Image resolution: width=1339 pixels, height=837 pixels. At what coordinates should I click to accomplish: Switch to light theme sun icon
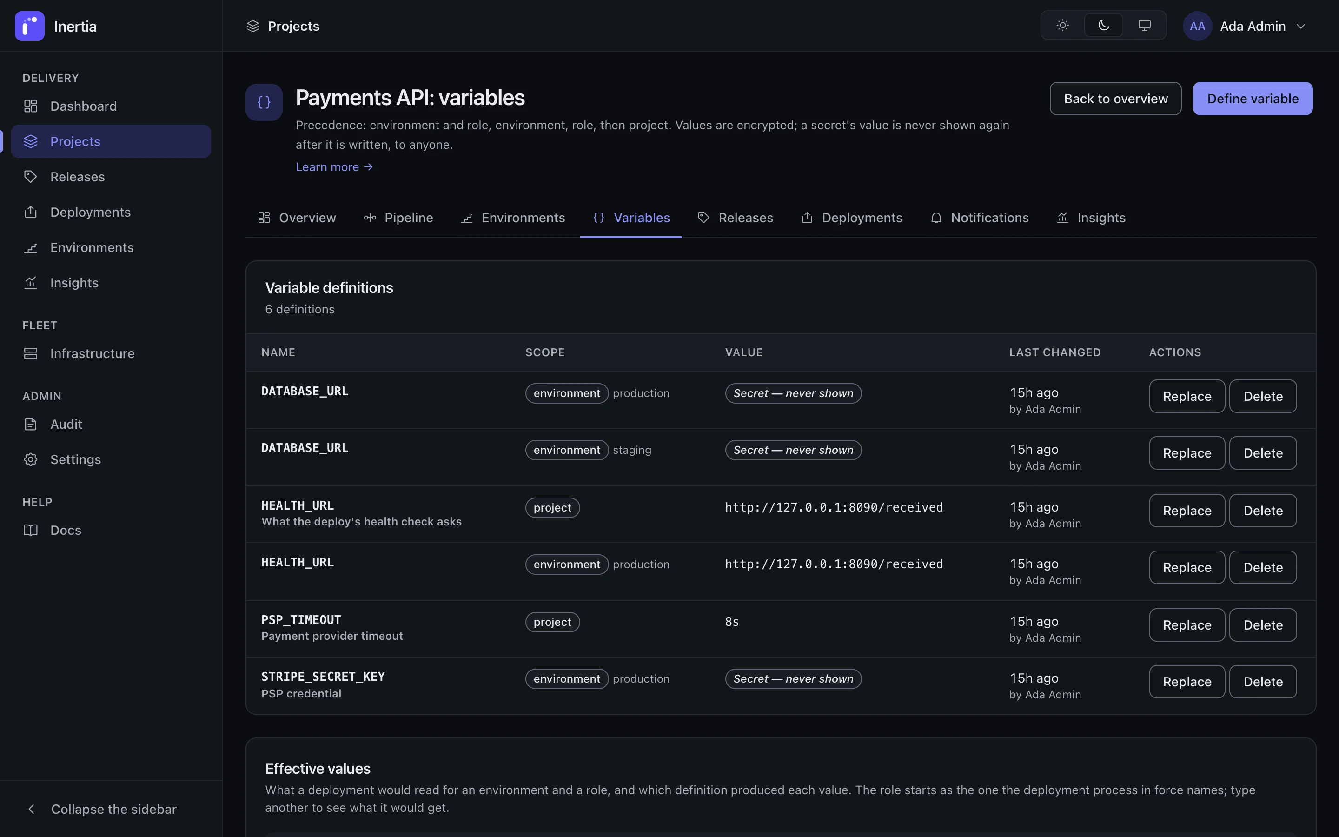pos(1062,26)
